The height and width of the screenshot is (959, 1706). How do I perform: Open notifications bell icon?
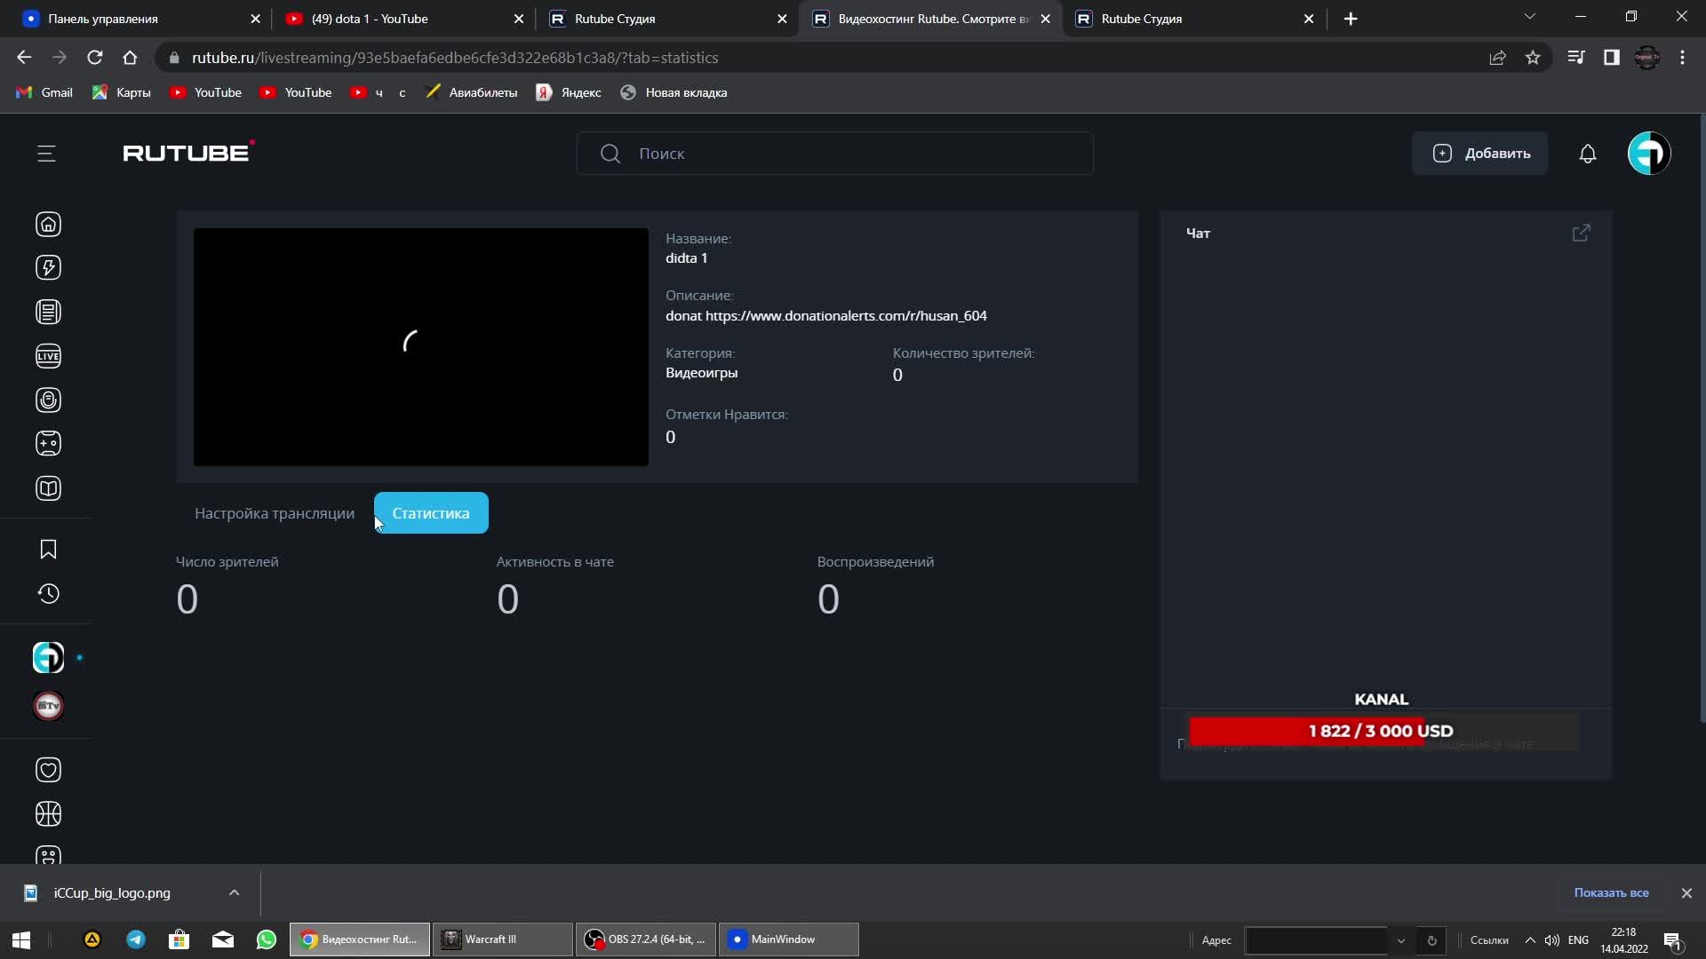(1587, 154)
